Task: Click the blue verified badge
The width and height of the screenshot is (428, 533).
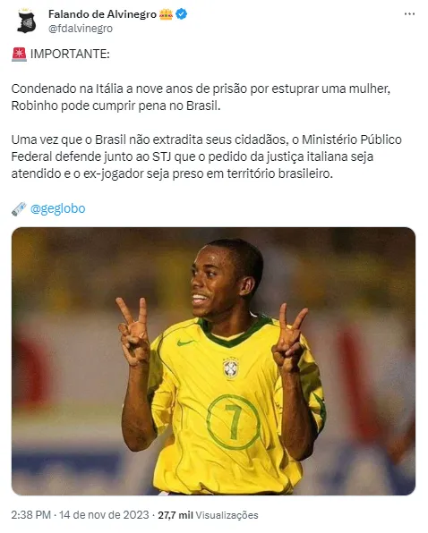Action: [182, 14]
